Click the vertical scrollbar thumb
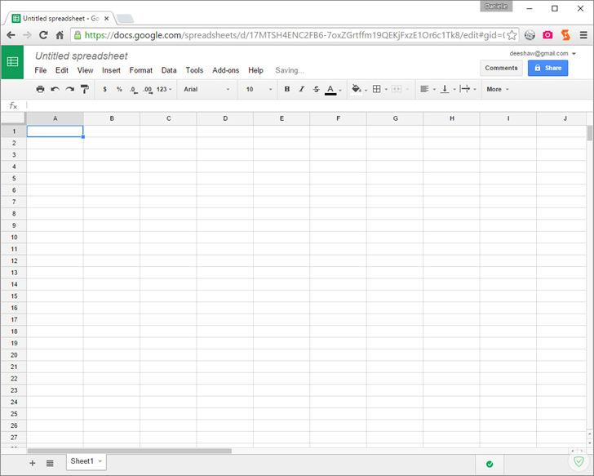This screenshot has width=594, height=476. click(589, 133)
